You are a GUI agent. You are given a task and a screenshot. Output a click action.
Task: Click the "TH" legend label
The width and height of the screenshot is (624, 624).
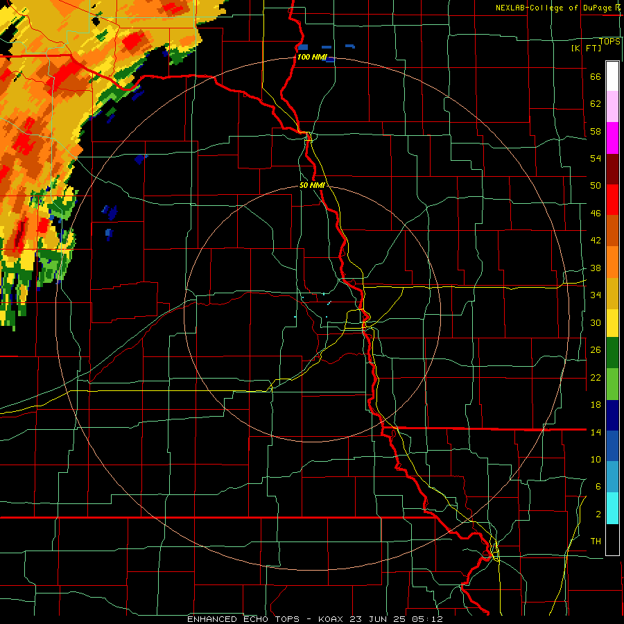point(596,541)
